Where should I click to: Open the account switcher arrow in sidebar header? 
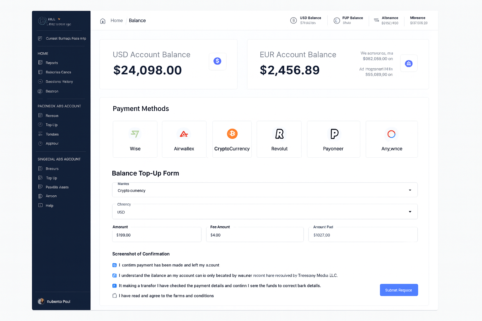coord(59,19)
